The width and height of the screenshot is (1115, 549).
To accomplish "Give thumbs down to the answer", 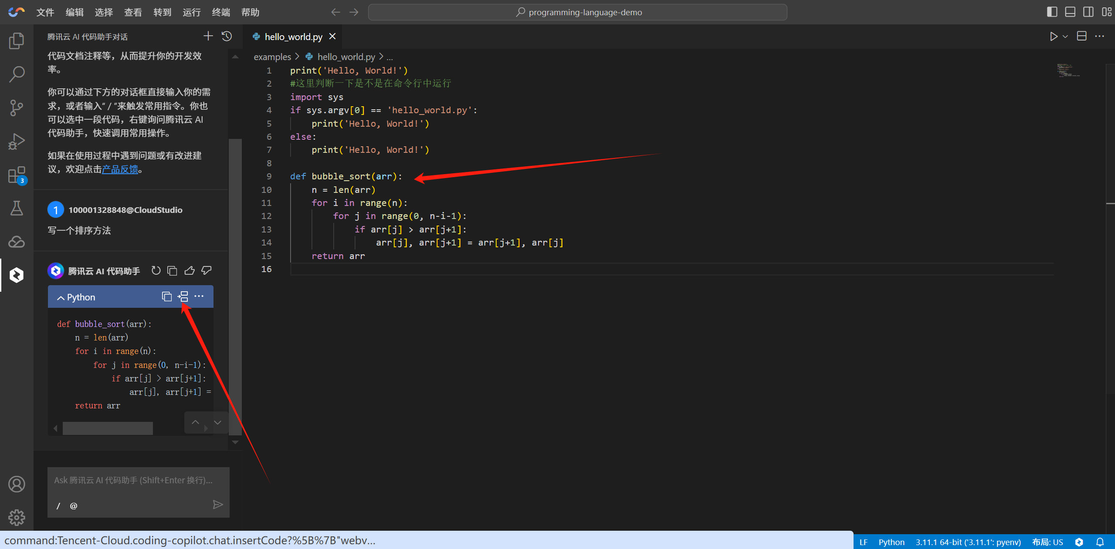I will click(x=207, y=271).
